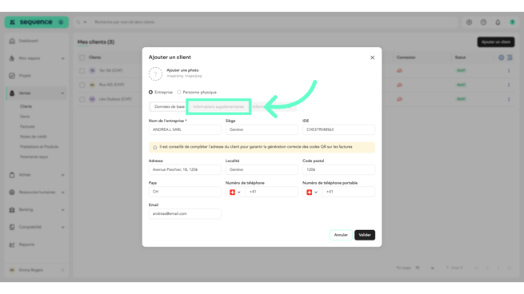This screenshot has height=294, width=524.
Task: Open the telephone country flag dropdown
Action: click(x=235, y=192)
